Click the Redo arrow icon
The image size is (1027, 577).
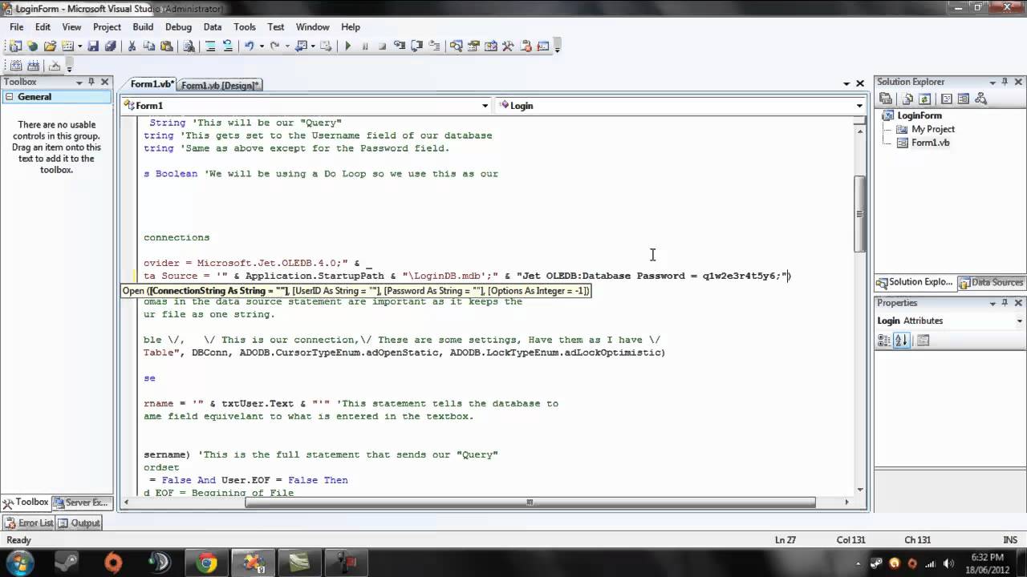(x=275, y=46)
